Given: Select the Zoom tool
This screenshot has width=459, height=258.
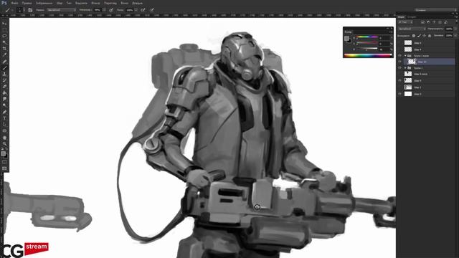Looking at the screenshot, I should [4, 143].
